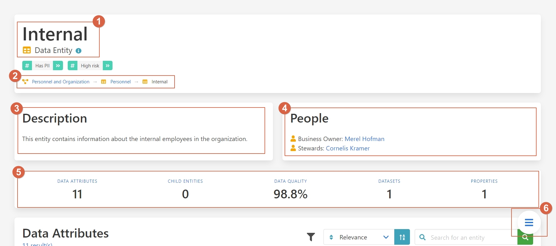The image size is (556, 246).
Task: Open Cornelis Kramer's profile link
Action: pyautogui.click(x=348, y=148)
